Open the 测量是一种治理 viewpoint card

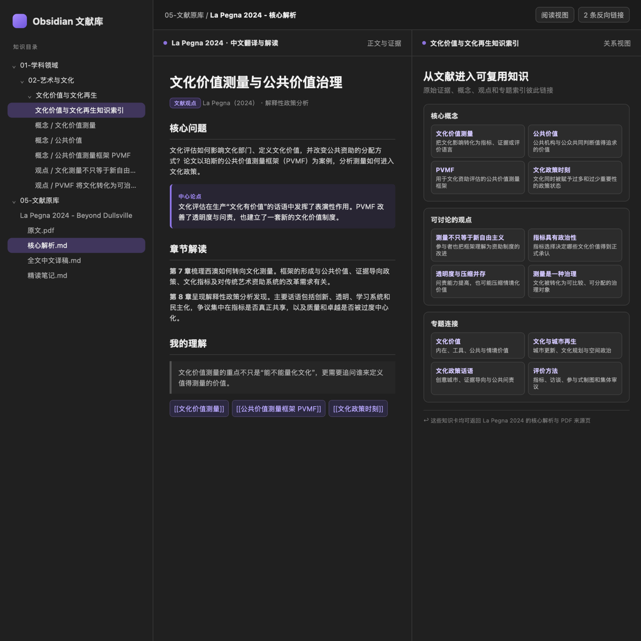575,282
